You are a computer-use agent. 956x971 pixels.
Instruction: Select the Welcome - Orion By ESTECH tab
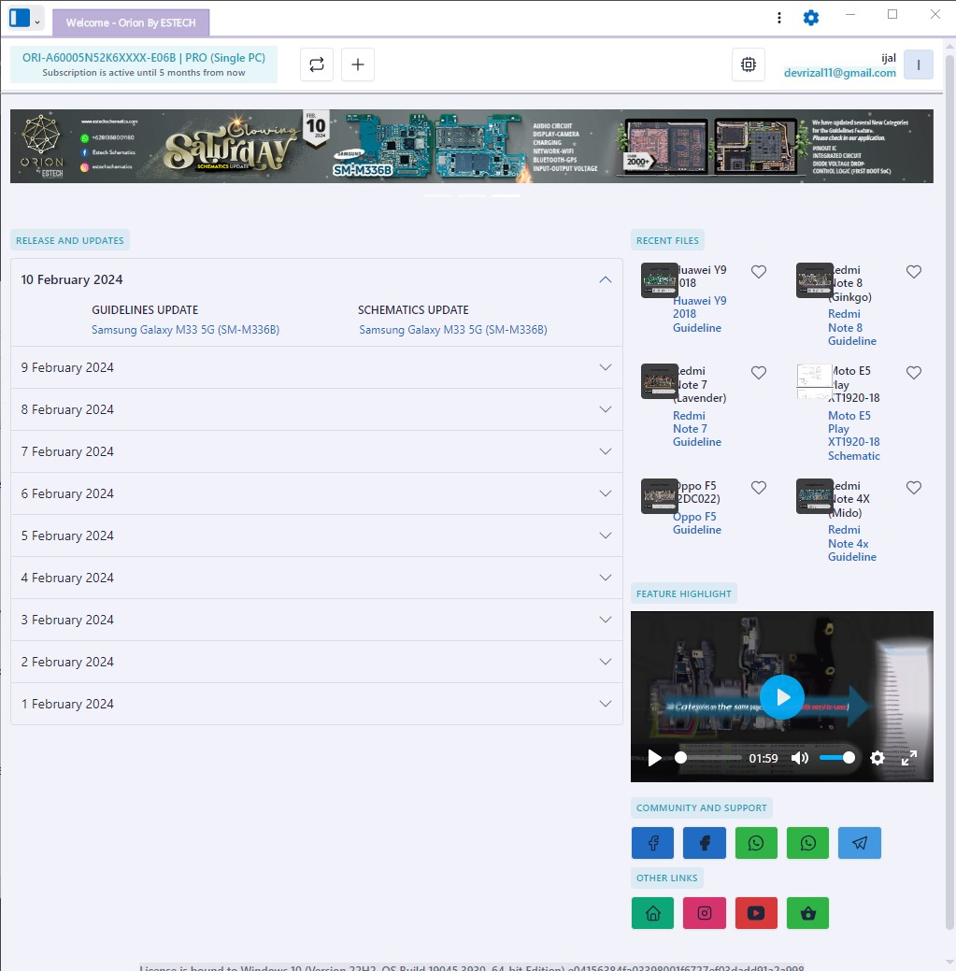[x=131, y=23]
